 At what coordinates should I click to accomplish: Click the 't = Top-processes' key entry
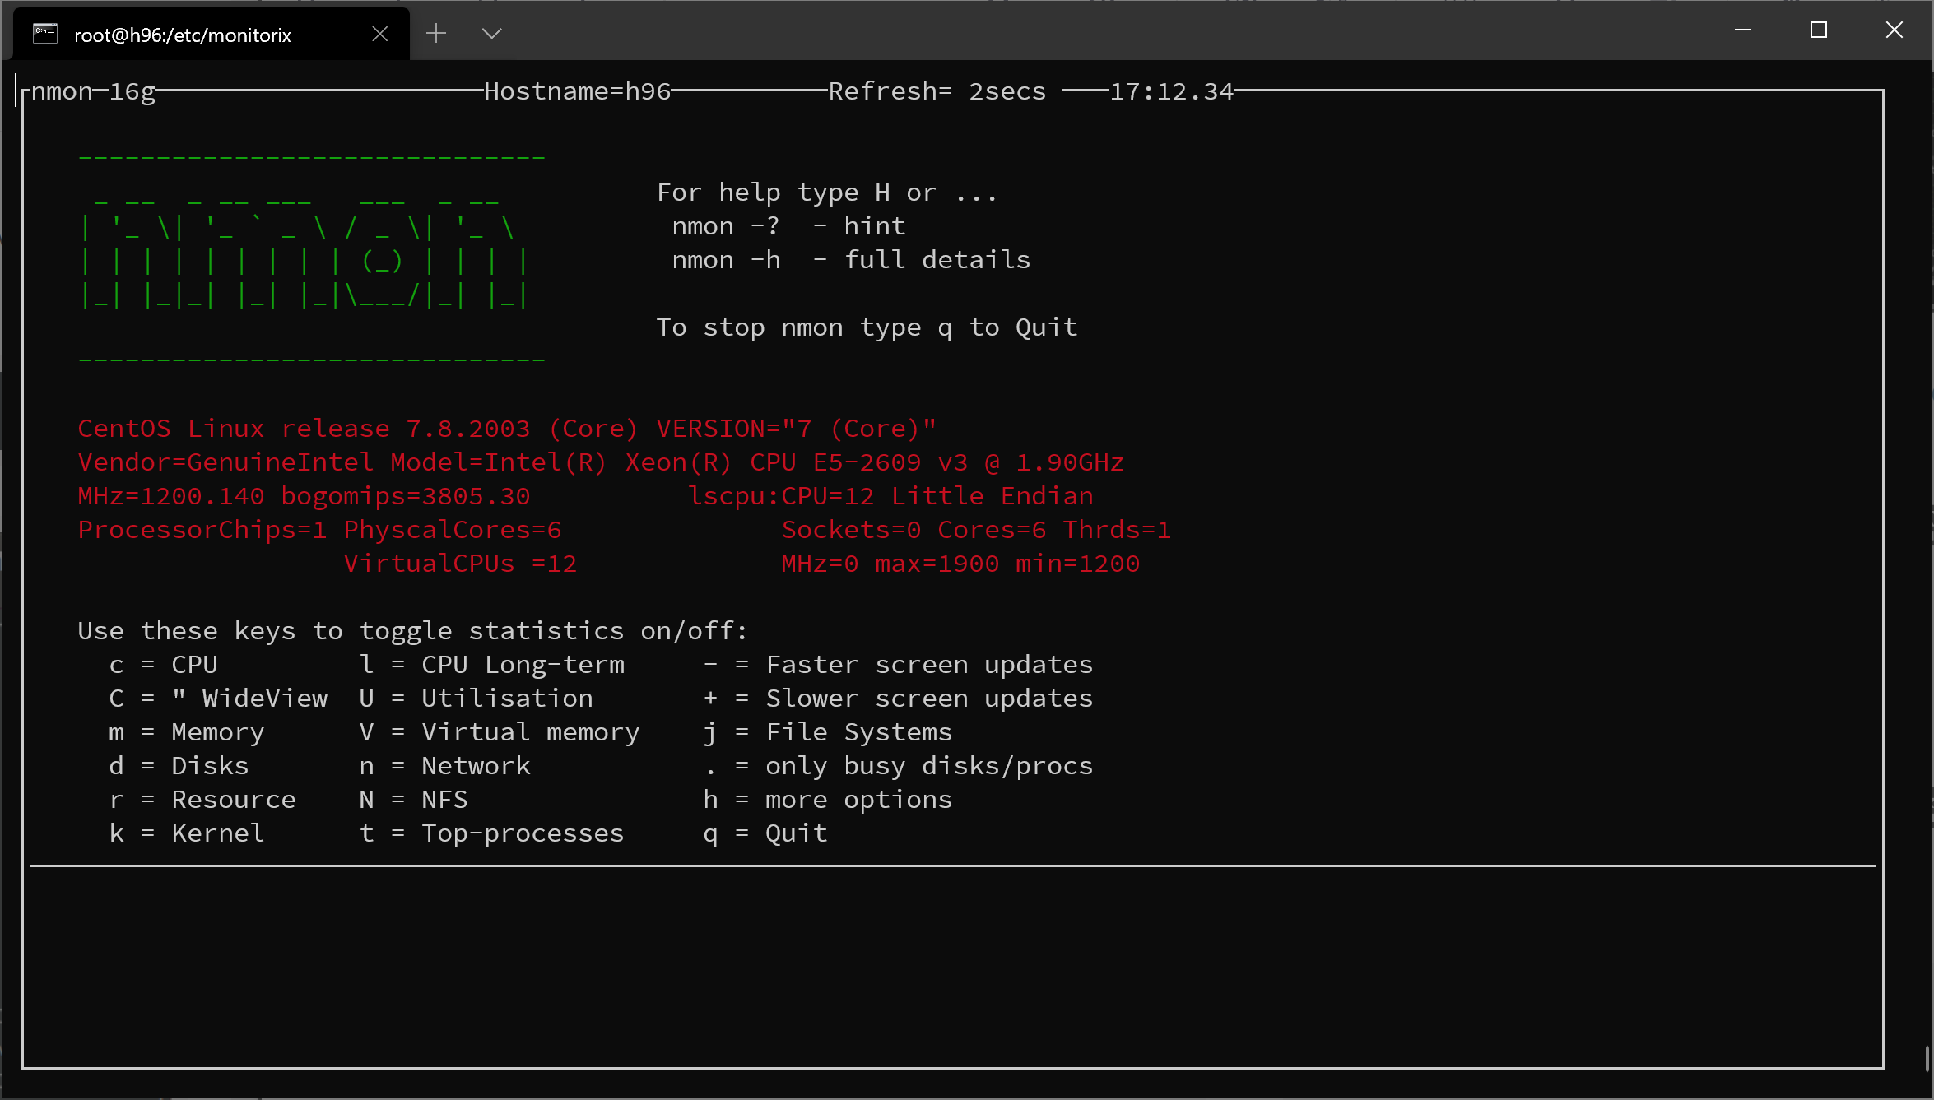491,833
